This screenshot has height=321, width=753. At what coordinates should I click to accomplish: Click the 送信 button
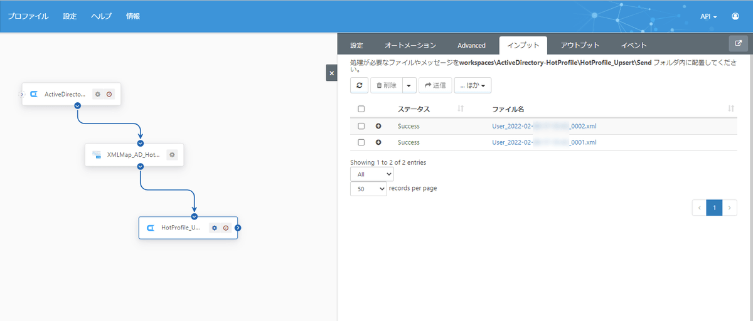(x=435, y=85)
